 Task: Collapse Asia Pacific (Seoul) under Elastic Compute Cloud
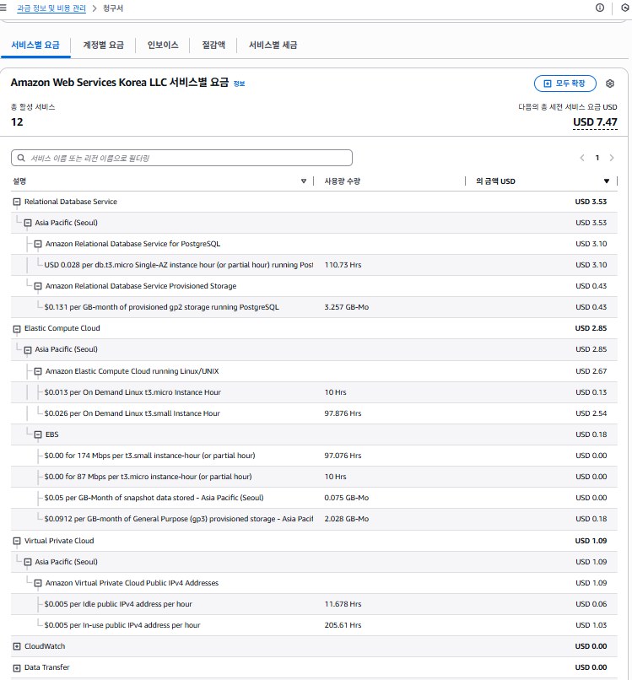(x=28, y=349)
